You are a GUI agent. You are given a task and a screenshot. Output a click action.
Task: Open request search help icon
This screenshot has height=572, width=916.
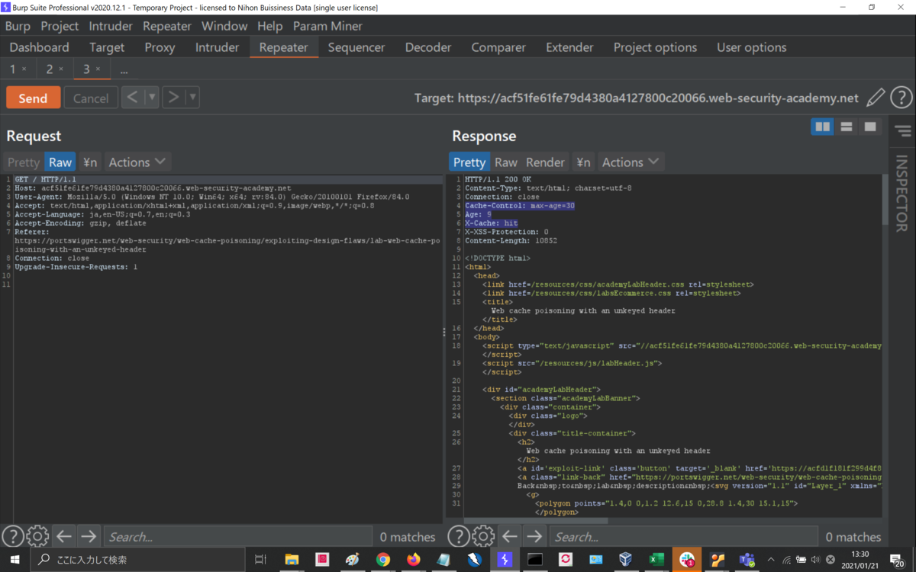tap(13, 537)
